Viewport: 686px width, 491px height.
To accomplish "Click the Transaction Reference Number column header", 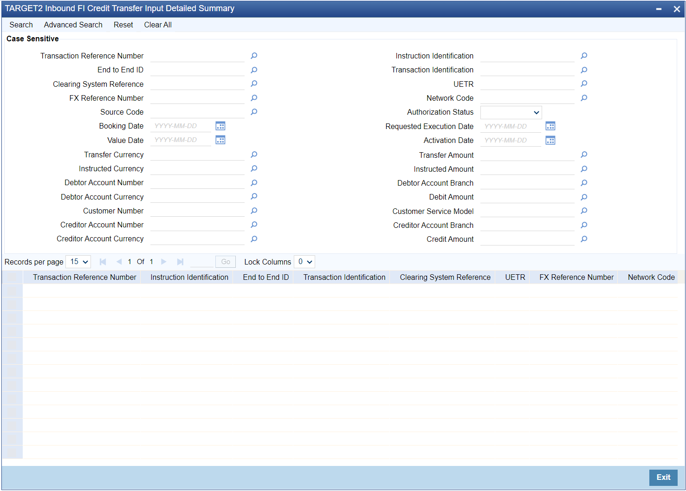I will pos(84,278).
